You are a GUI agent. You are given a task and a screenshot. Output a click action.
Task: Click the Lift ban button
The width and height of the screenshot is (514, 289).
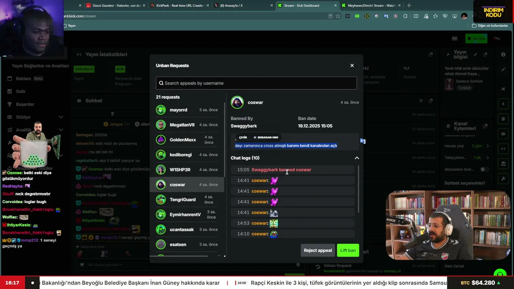(x=348, y=250)
